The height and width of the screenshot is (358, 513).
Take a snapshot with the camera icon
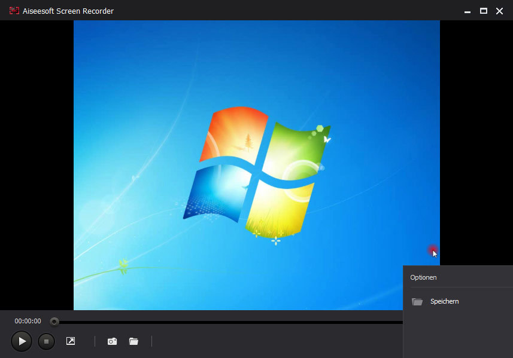coord(112,341)
